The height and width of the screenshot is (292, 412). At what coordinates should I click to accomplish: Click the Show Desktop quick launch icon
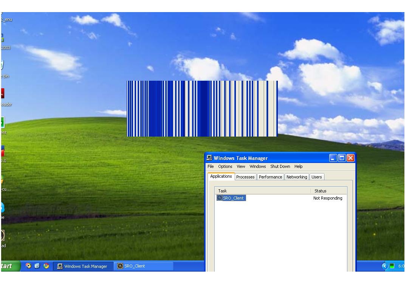pyautogui.click(x=37, y=266)
